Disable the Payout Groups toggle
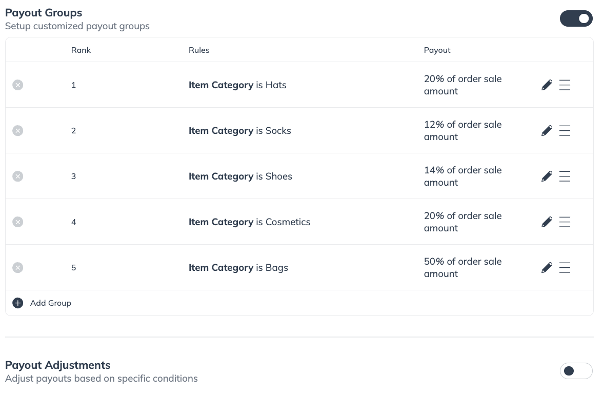 tap(576, 19)
